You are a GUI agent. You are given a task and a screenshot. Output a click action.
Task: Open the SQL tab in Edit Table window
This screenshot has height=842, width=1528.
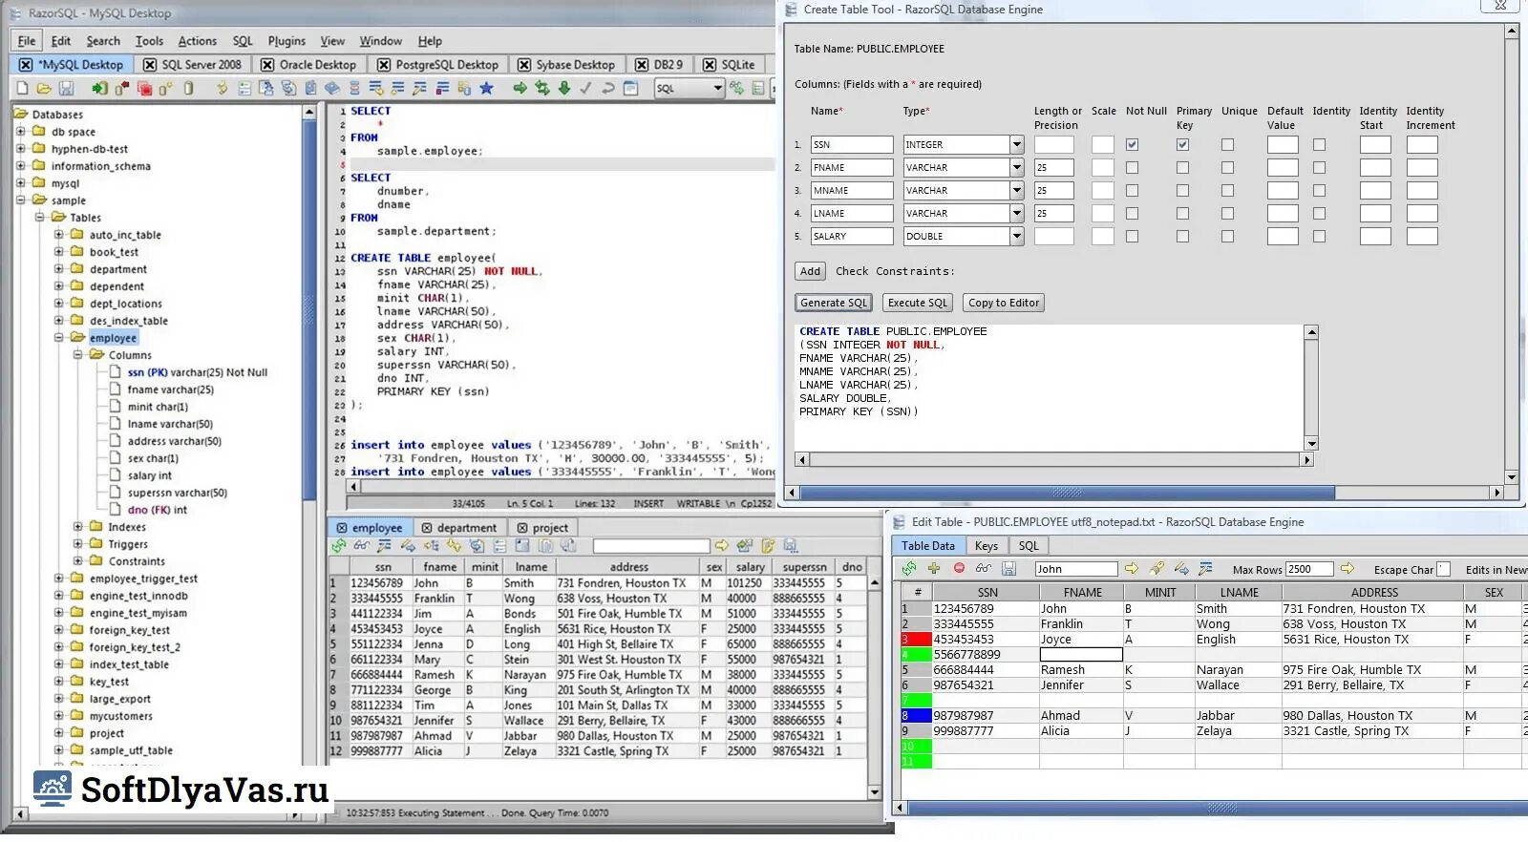[1029, 546]
